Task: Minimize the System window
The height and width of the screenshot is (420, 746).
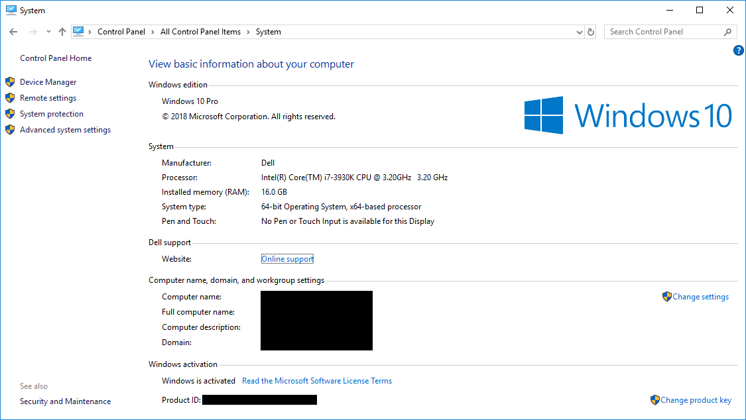Action: [x=670, y=10]
